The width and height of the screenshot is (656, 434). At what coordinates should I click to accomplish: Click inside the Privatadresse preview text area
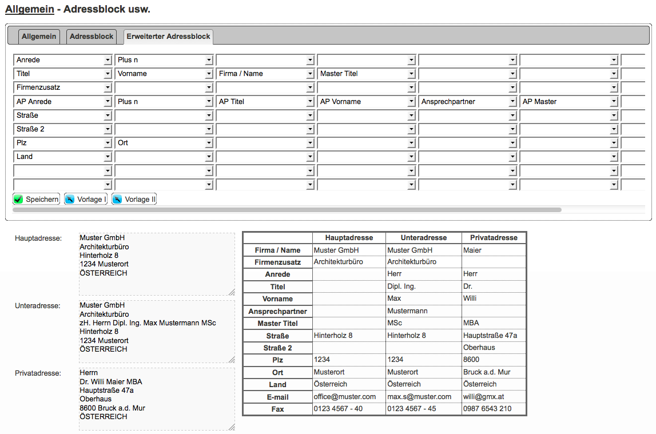[x=156, y=399]
